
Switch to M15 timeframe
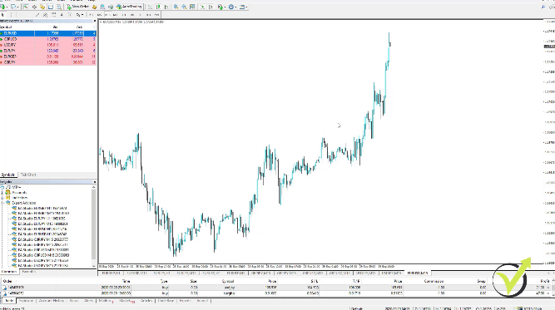107,15
